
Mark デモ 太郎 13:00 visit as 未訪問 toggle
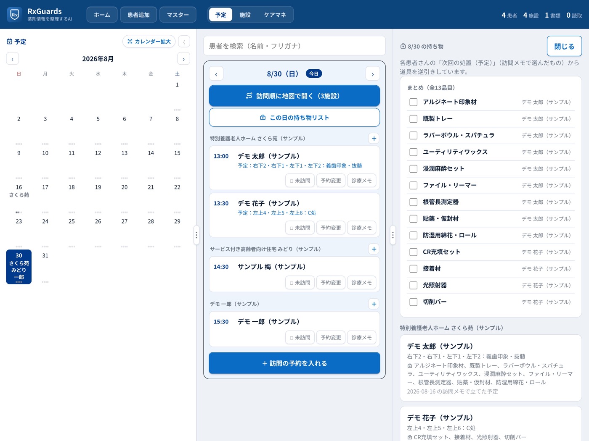(300, 181)
